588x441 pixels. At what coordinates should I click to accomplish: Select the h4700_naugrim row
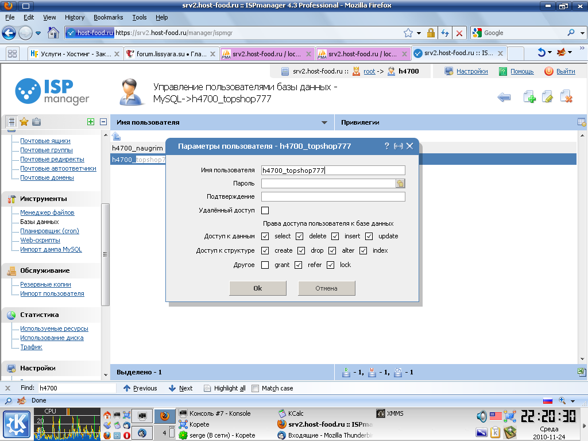[138, 148]
